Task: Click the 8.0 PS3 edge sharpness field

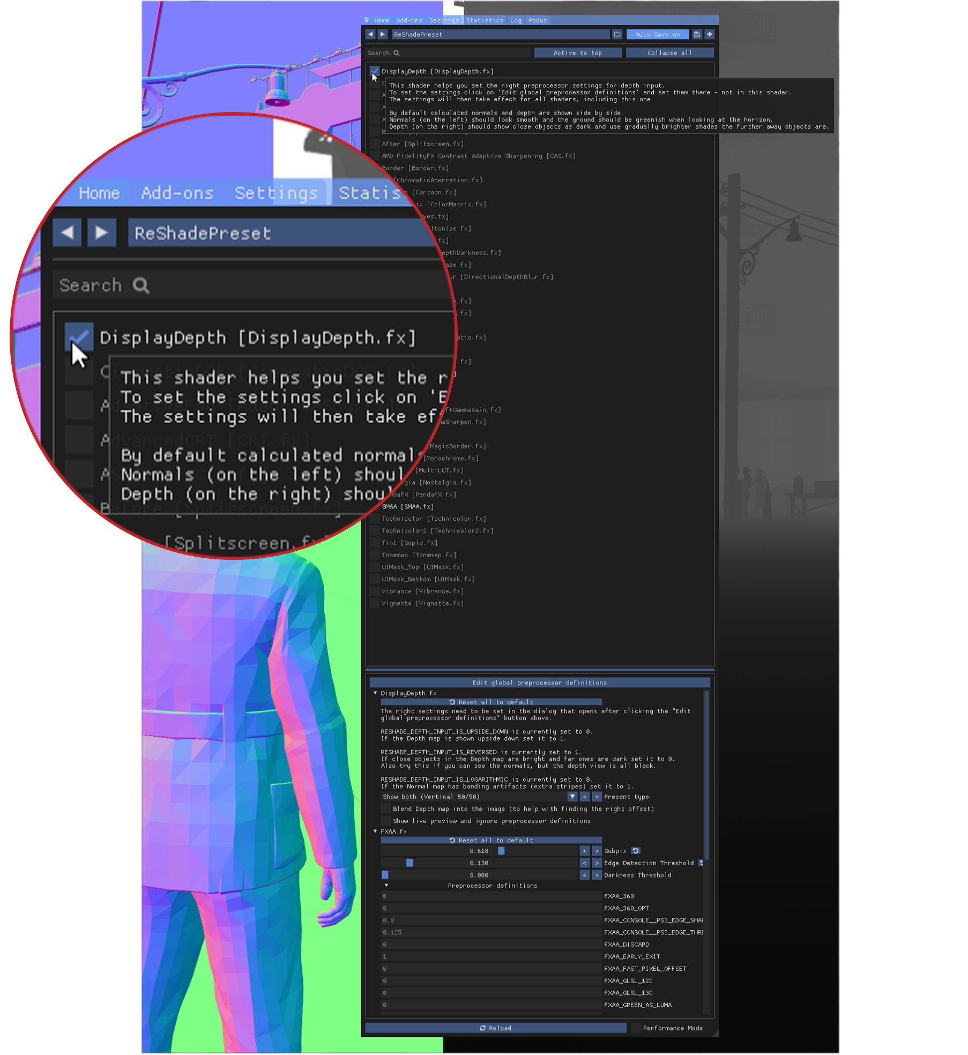Action: tap(491, 920)
